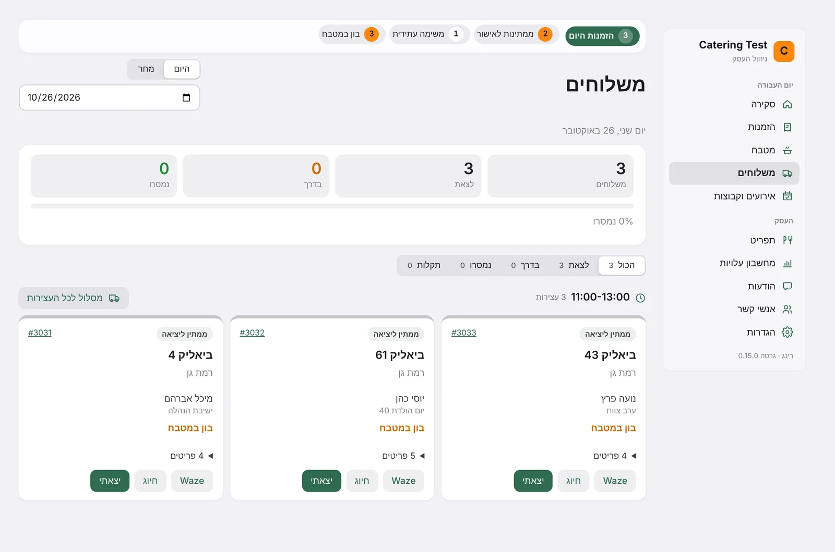The width and height of the screenshot is (835, 552).
Task: Click the תפריט fork-and-knife icon
Action: point(788,240)
